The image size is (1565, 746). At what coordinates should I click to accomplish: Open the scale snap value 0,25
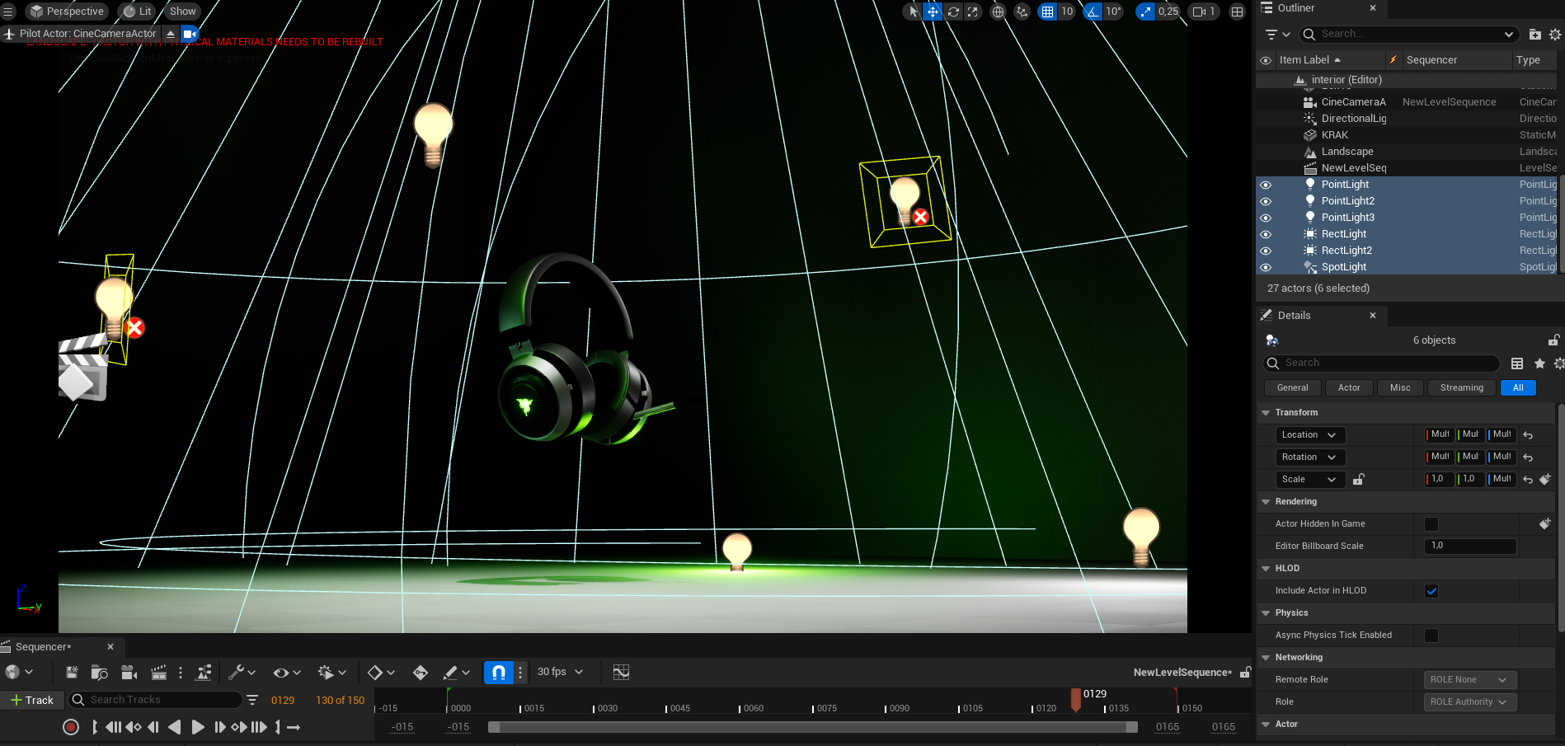(x=1168, y=12)
